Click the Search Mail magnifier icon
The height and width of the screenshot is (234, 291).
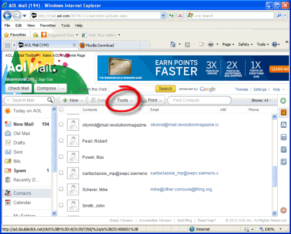50,100
